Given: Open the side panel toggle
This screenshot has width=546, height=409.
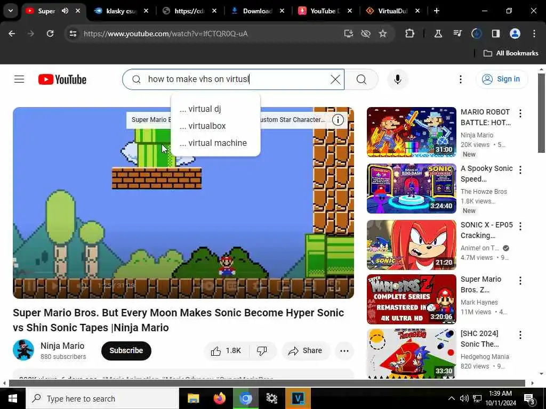Looking at the screenshot, I should pos(495,34).
